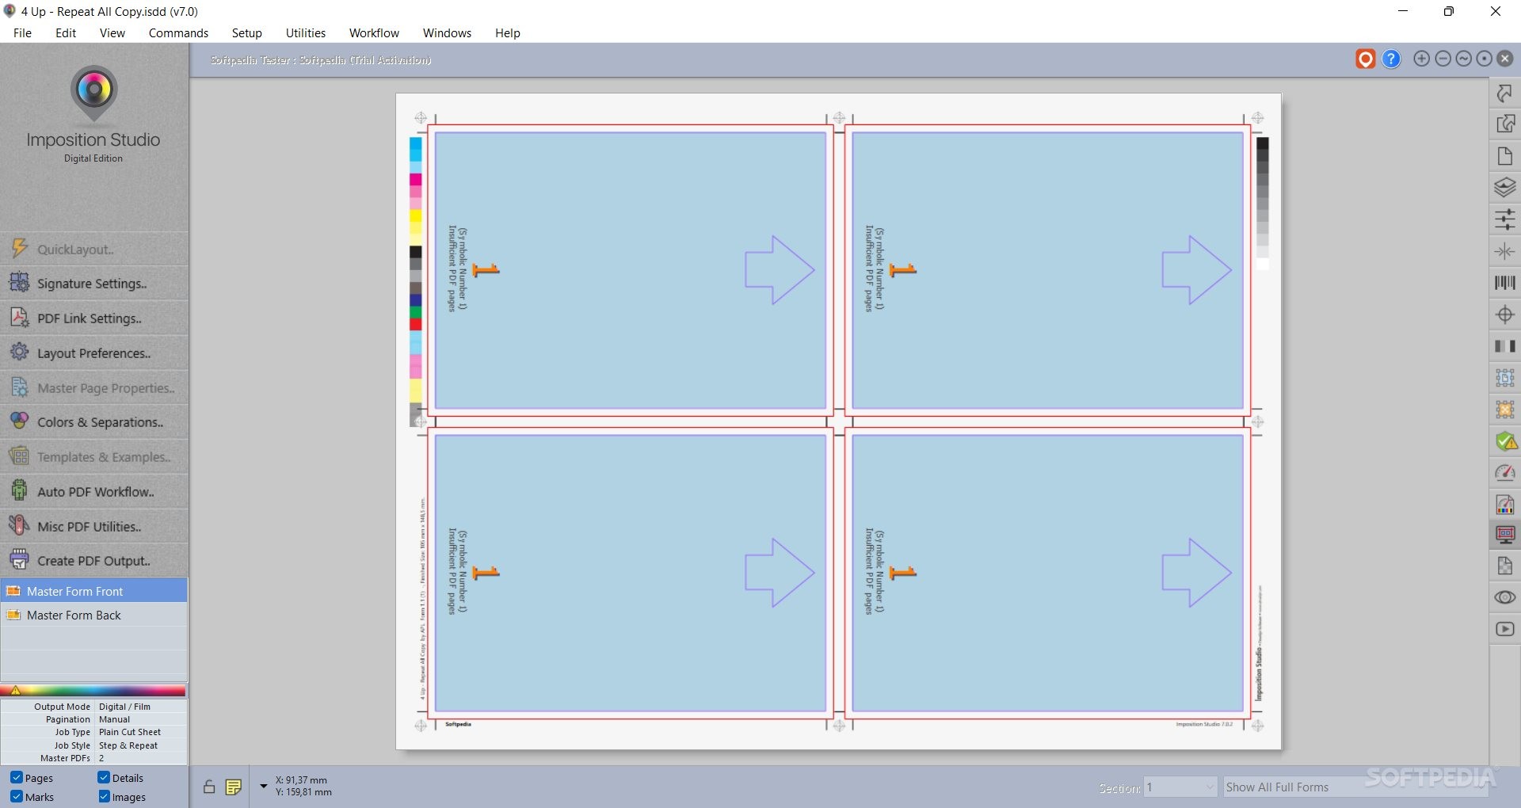The width and height of the screenshot is (1521, 808).
Task: Open the Setup menu
Action: click(x=246, y=32)
